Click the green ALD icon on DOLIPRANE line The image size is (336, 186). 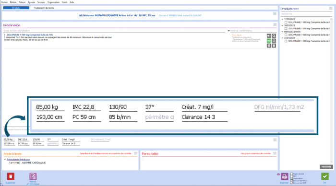coord(269,41)
